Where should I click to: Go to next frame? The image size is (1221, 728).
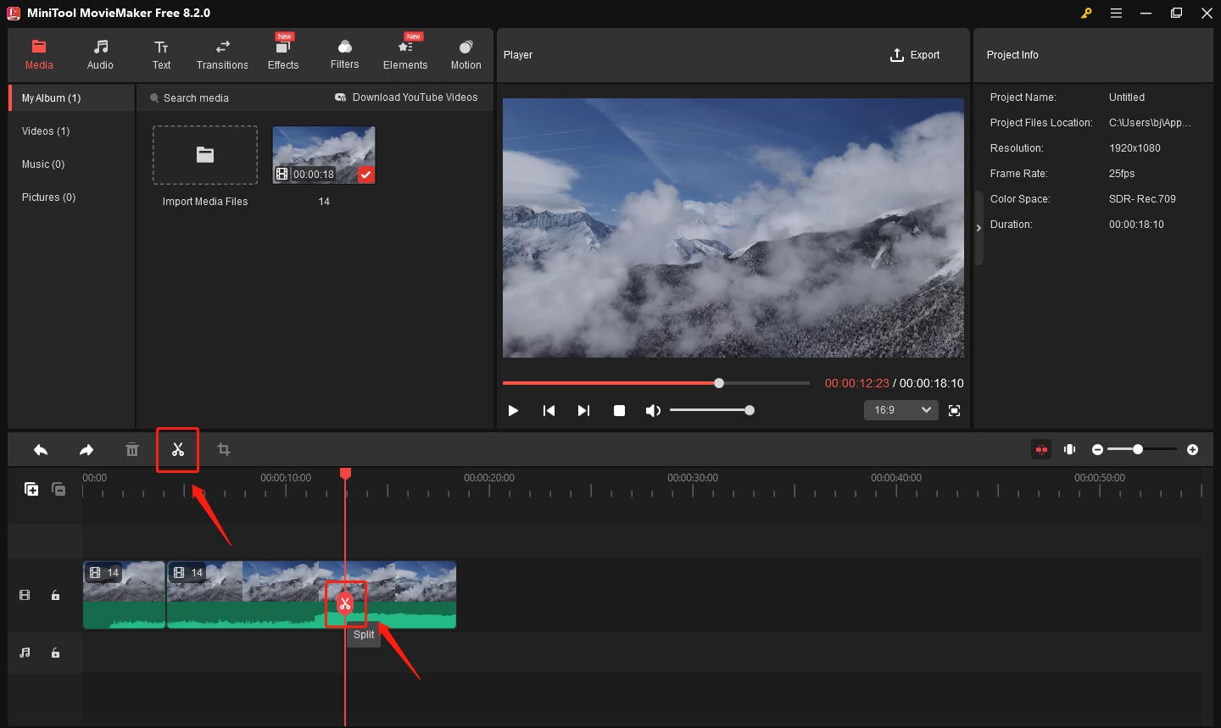pyautogui.click(x=583, y=410)
